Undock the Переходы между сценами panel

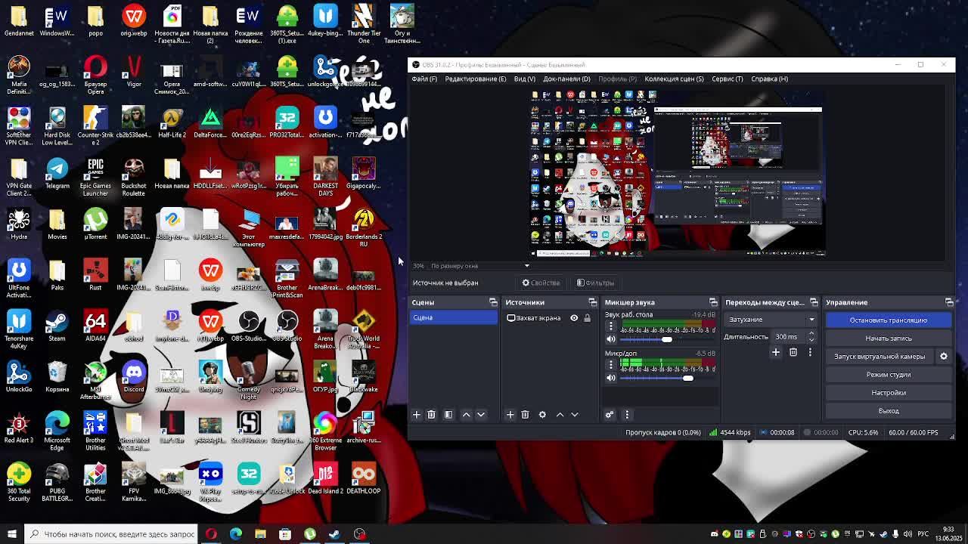click(x=814, y=302)
